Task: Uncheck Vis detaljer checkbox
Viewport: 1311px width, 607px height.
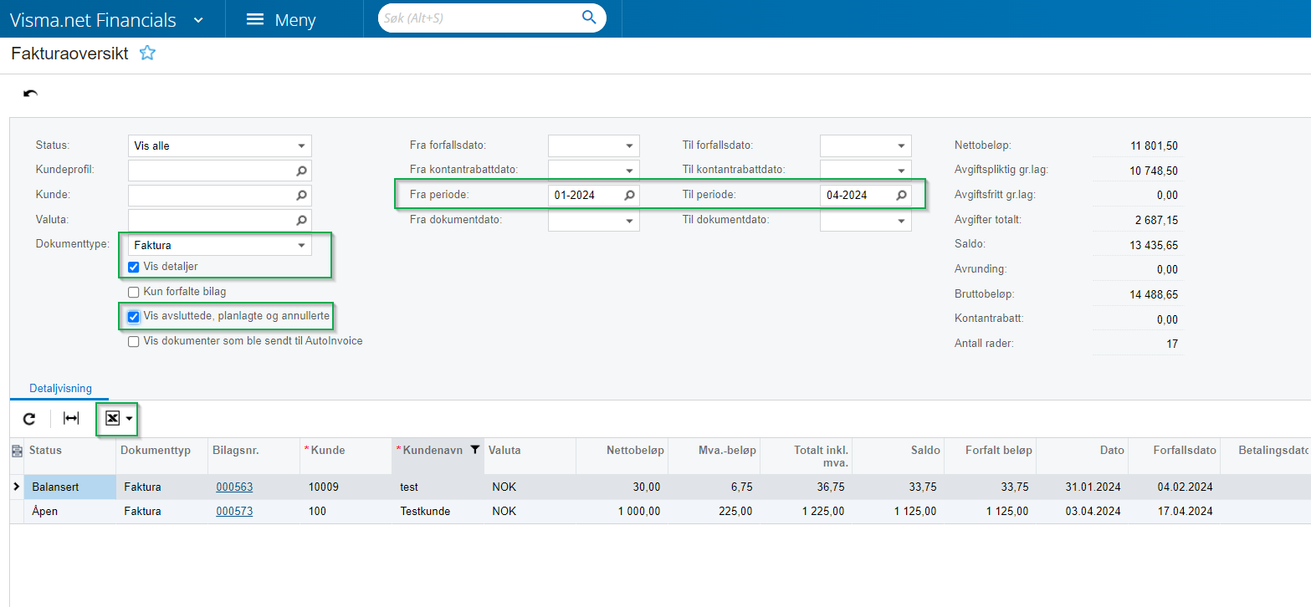Action: pyautogui.click(x=133, y=267)
